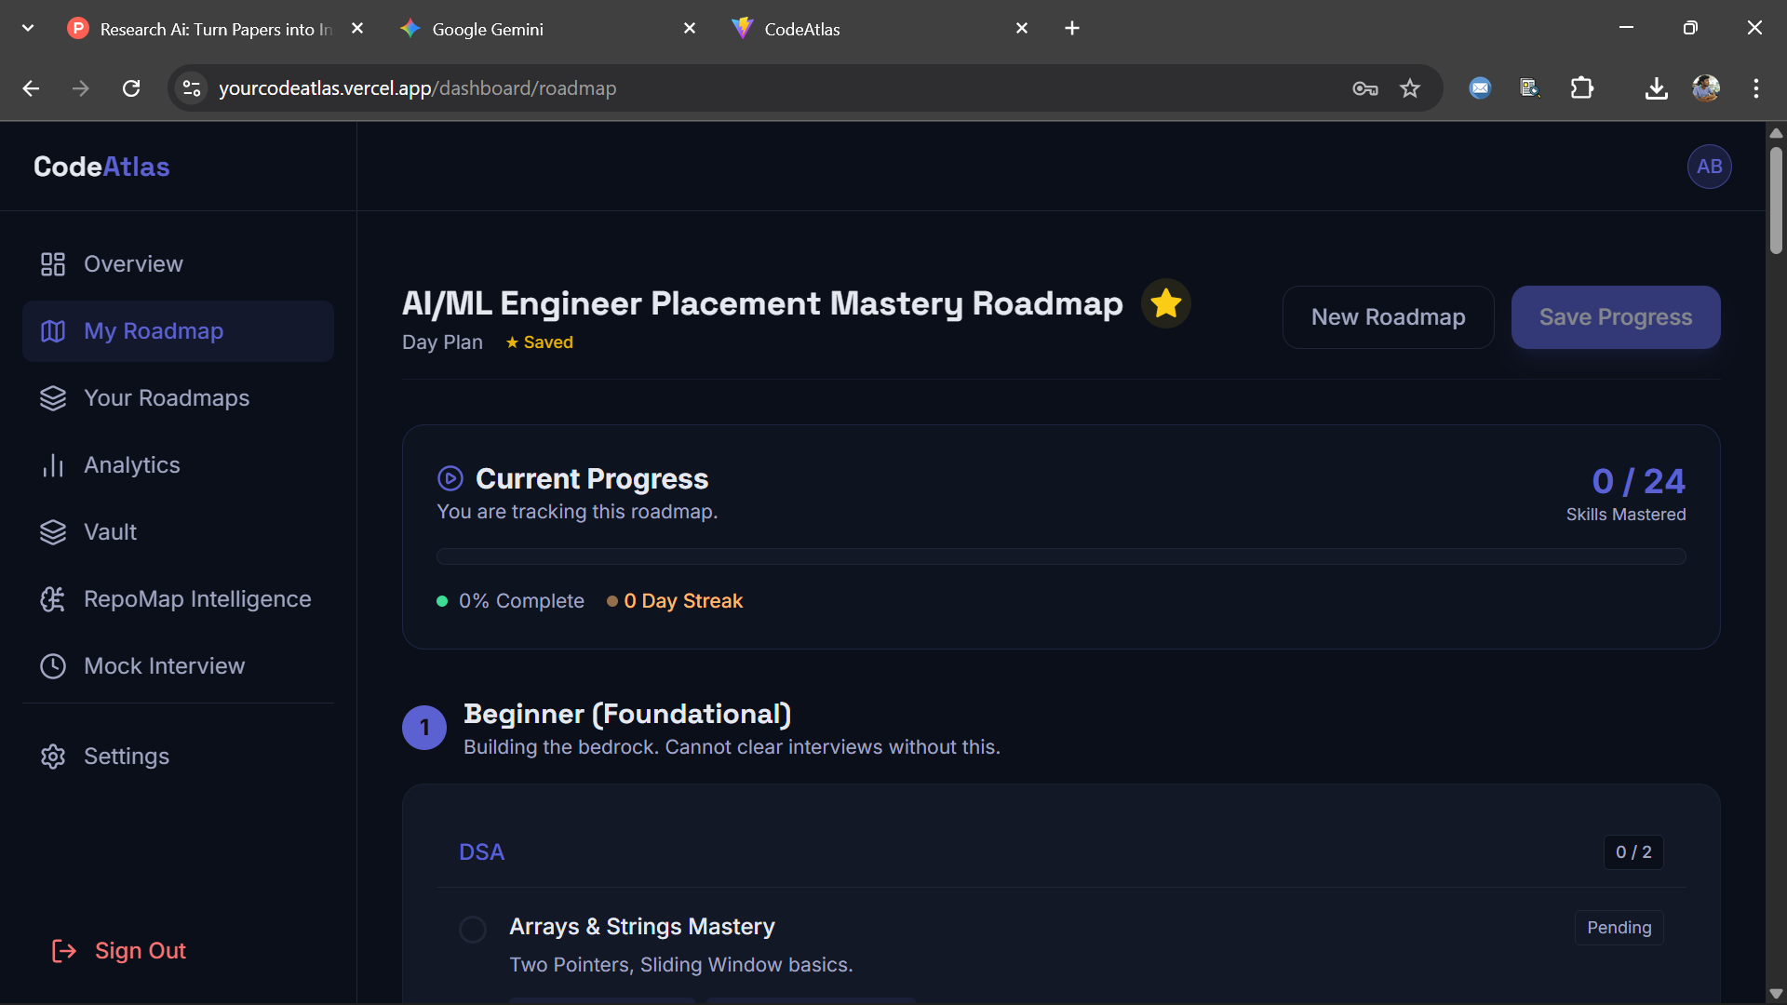Screen dimensions: 1787x1005
Task: Select the Analytics icon in the sidebar
Action: pos(53,464)
